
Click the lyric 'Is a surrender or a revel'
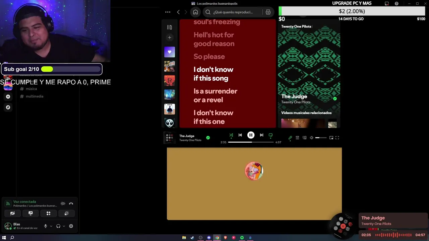[x=215, y=95]
